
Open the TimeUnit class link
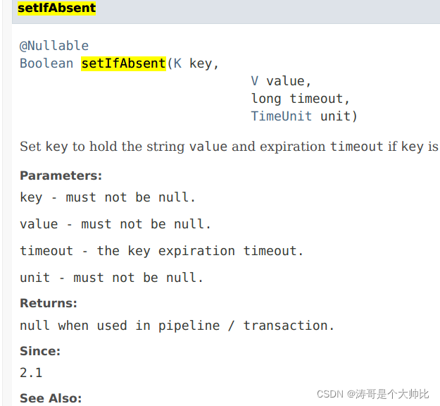[281, 116]
